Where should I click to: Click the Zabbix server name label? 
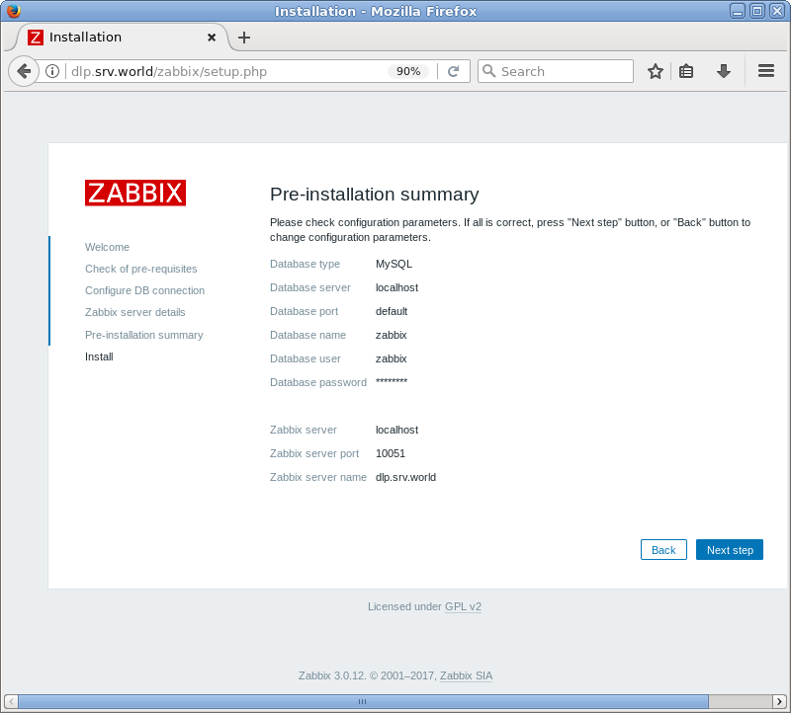tap(318, 477)
